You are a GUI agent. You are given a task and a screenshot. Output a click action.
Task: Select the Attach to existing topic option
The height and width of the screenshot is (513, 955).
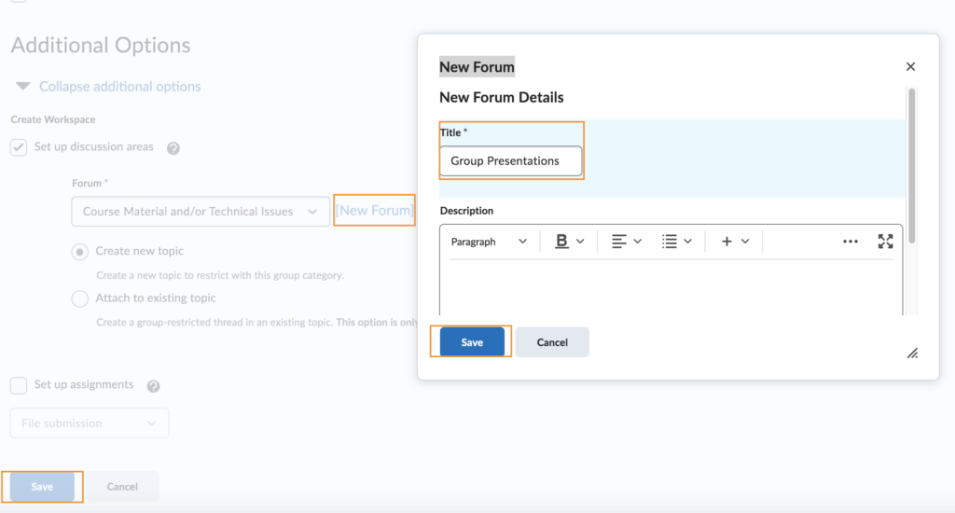coord(80,298)
